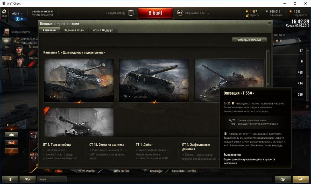Image resolution: width=311 pixels, height=184 pixels.
Task: Open the contacts list icon at bottom left
Action: [10, 179]
